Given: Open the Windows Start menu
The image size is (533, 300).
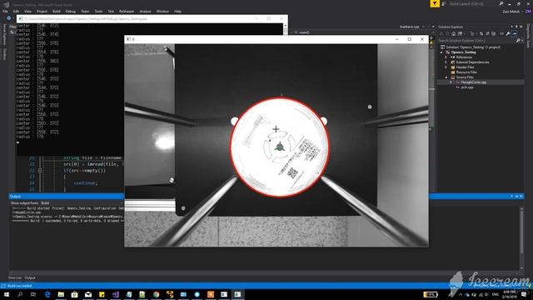Looking at the screenshot, I should (x=7, y=294).
